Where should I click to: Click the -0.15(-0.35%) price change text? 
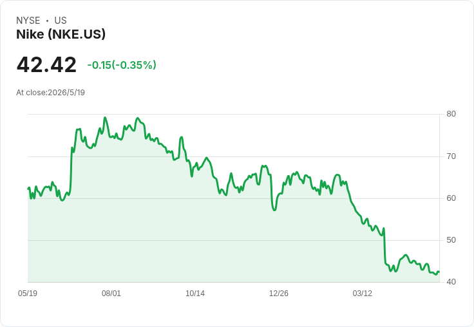click(x=122, y=65)
